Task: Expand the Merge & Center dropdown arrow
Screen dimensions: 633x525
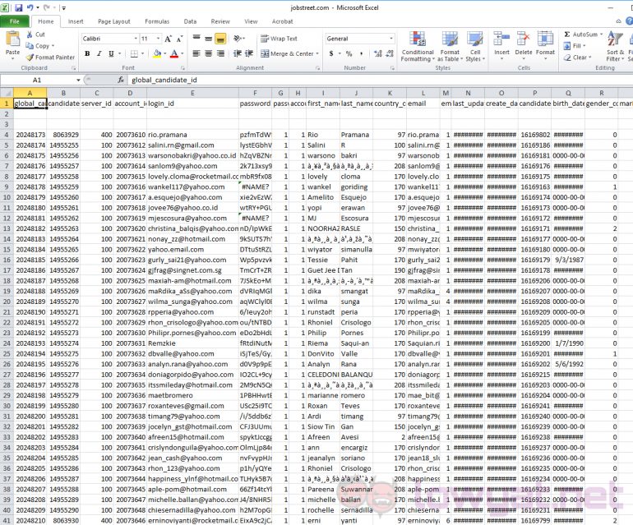Action: tap(317, 53)
